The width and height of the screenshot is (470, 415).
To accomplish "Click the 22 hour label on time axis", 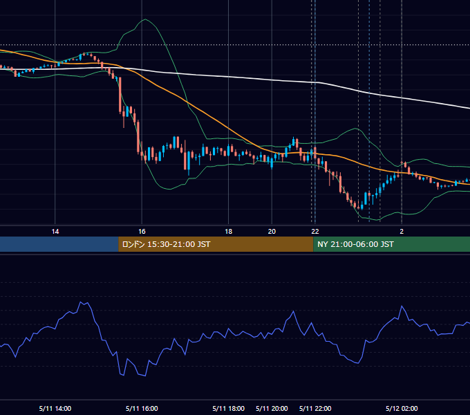I will [315, 232].
